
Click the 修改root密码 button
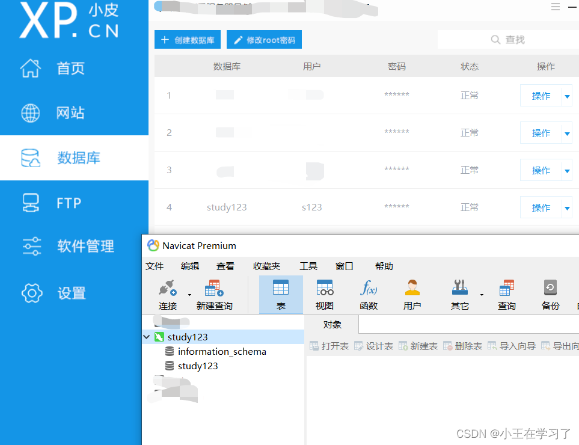tap(264, 39)
